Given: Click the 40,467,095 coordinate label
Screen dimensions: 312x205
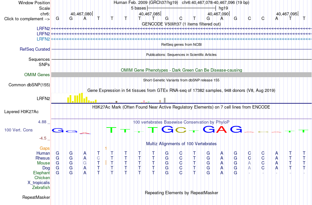Looking at the screenshot, I should click(286, 14).
